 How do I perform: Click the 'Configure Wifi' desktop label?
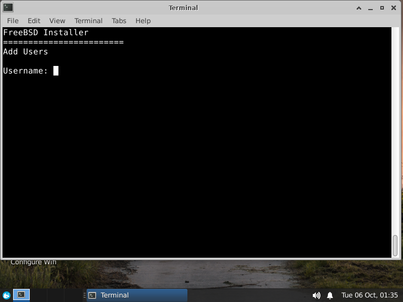[x=33, y=262]
